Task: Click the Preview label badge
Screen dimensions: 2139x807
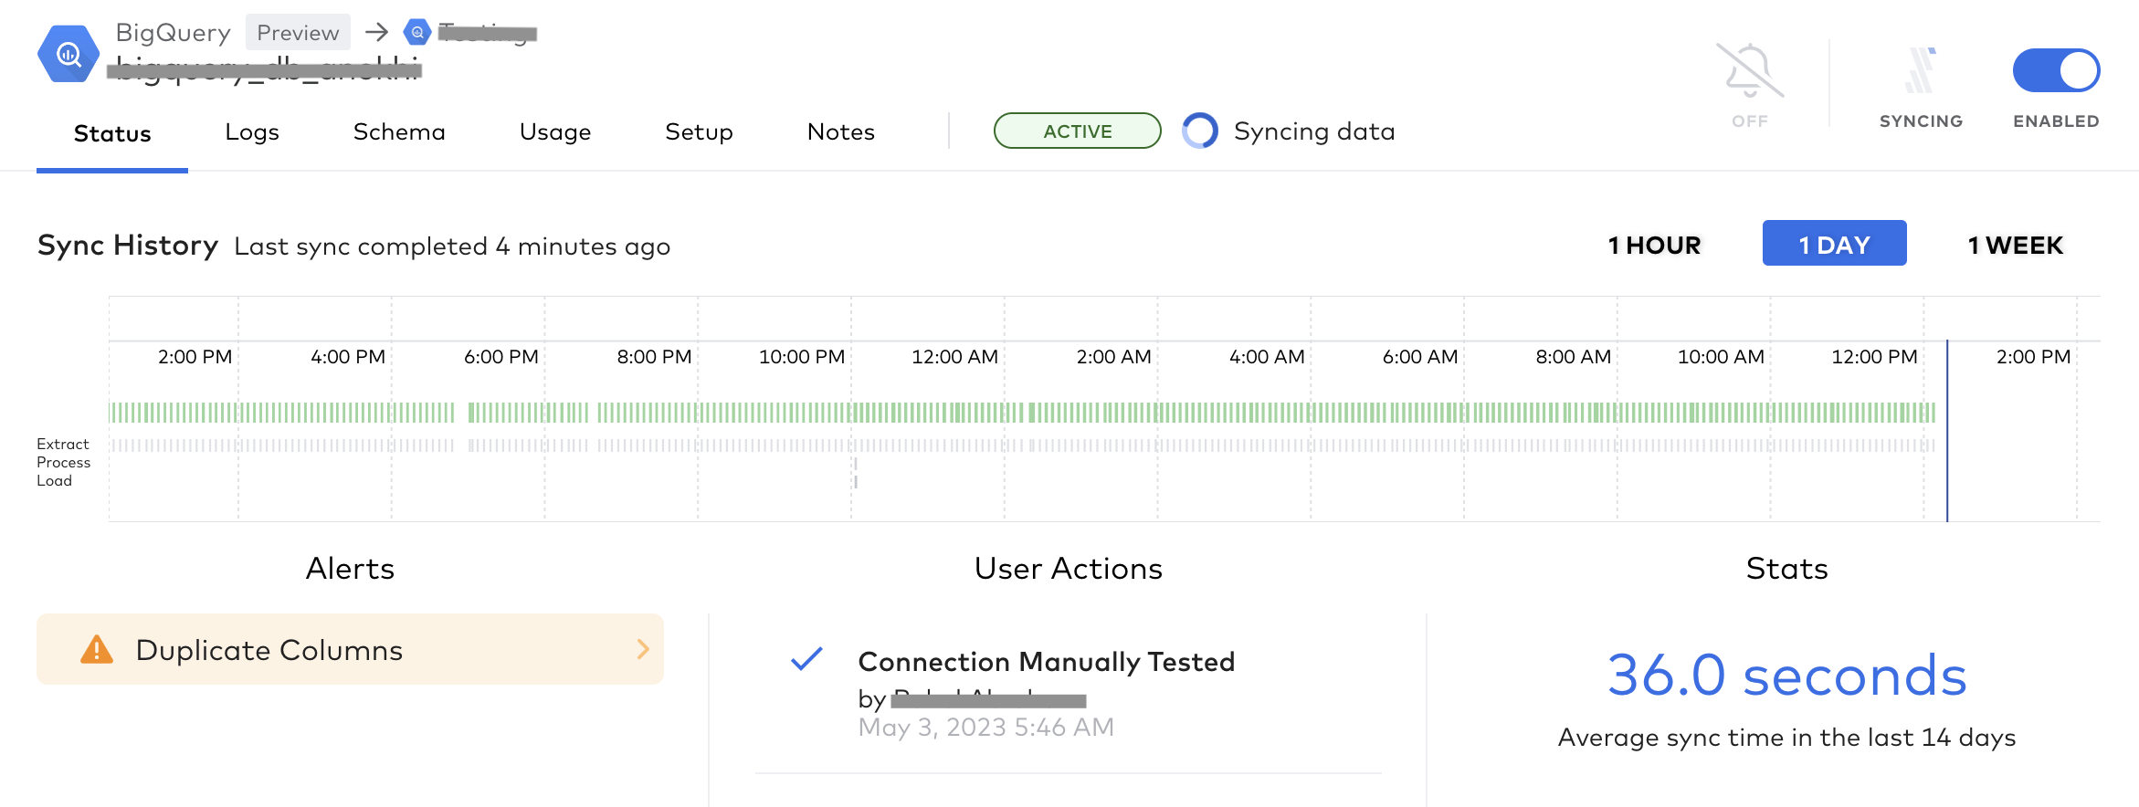Action: [x=298, y=33]
